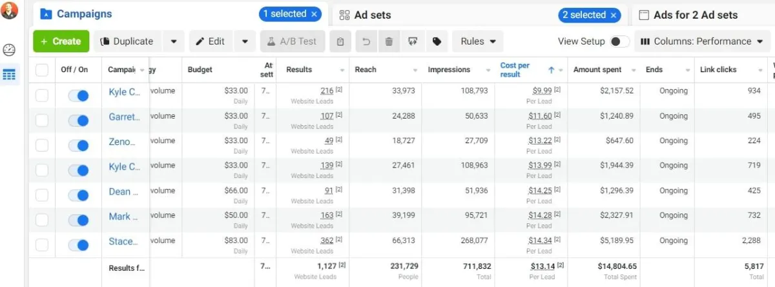
Task: Switch to Ads for 2 Ad sets tab
Action: (696, 15)
